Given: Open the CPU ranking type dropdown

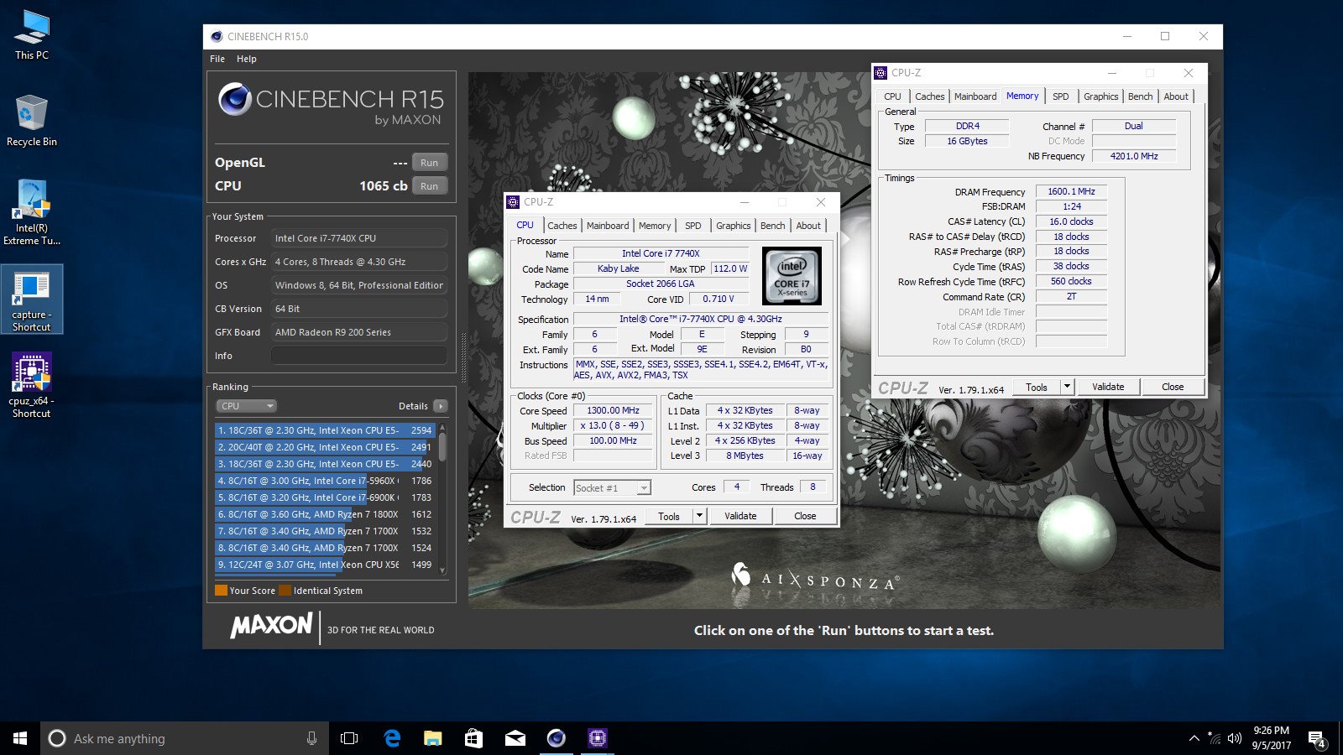Looking at the screenshot, I should 247,406.
